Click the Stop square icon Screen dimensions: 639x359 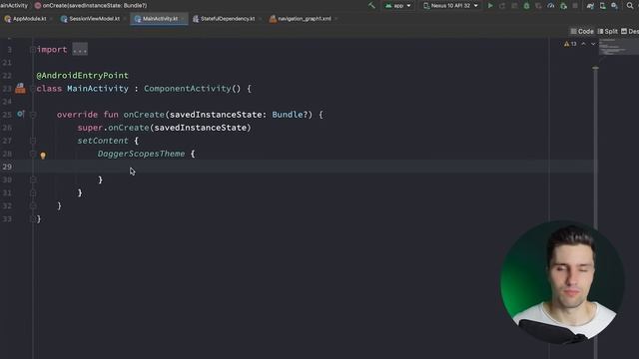(x=575, y=6)
